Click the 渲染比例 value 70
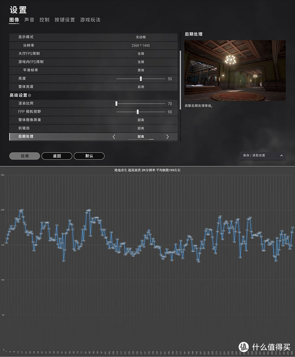The image size is (295, 357). tap(170, 104)
